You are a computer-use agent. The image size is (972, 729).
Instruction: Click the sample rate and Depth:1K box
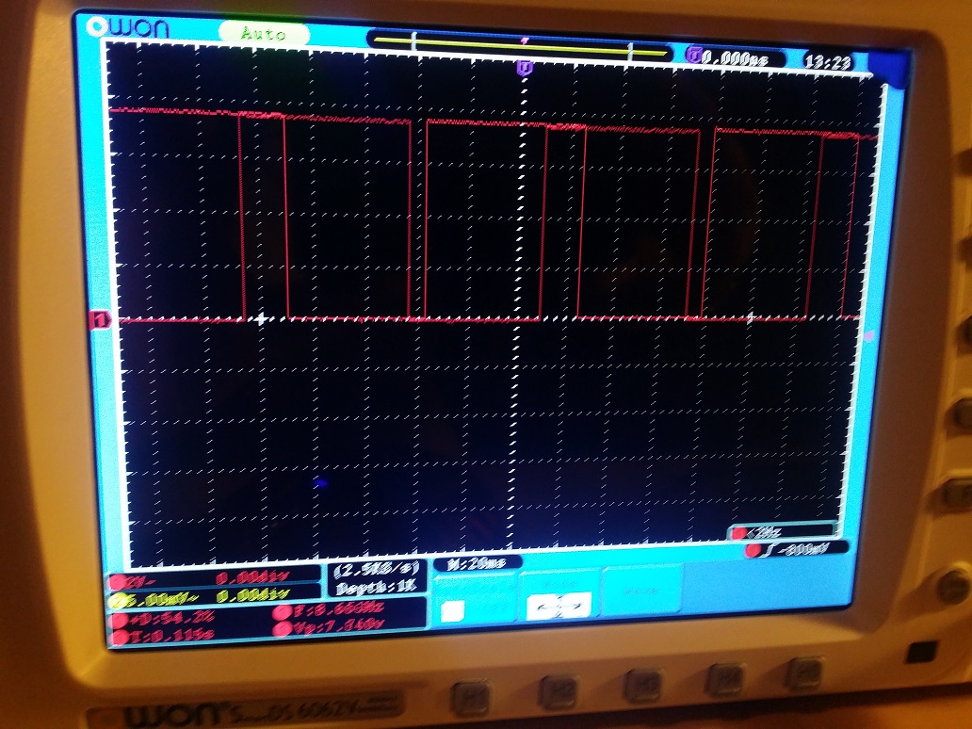(x=376, y=579)
